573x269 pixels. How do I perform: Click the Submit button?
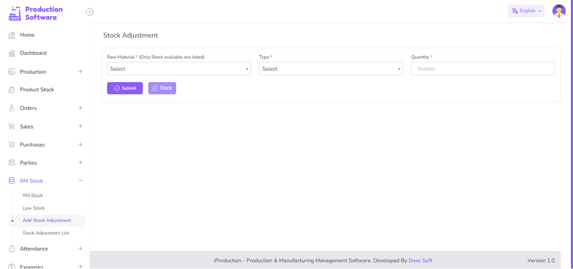click(x=125, y=88)
